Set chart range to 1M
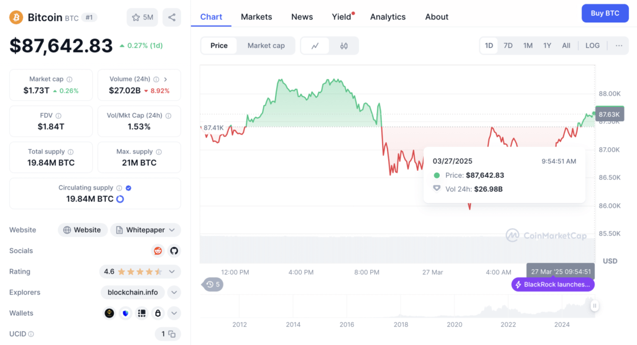This screenshot has height=345, width=637. click(x=528, y=45)
